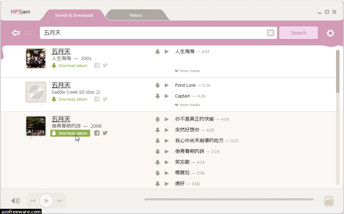Play the track 我心中尚未崩壞的地方
Viewport: 344px width, 214px height.
tap(167, 141)
